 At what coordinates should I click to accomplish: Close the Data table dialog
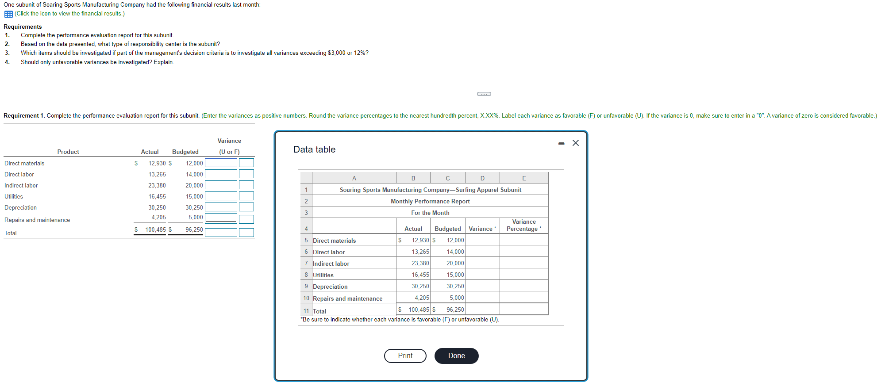pos(576,143)
